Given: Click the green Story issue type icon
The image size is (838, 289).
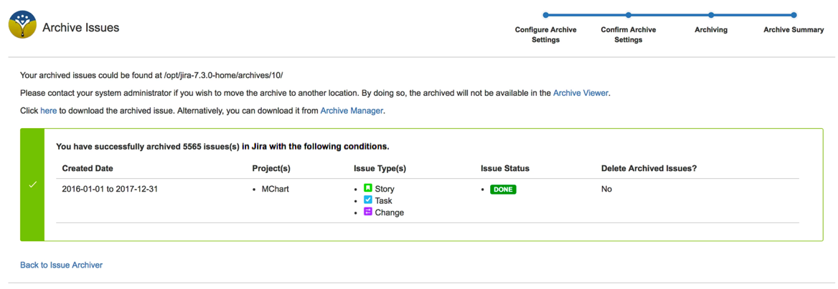Looking at the screenshot, I should coord(368,188).
